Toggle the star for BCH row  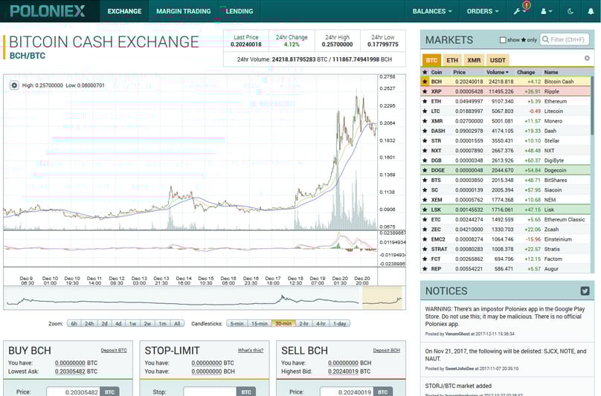pyautogui.click(x=425, y=82)
